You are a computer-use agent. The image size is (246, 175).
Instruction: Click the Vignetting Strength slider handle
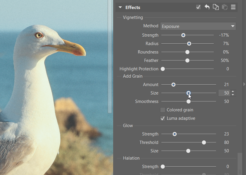tap(183, 35)
